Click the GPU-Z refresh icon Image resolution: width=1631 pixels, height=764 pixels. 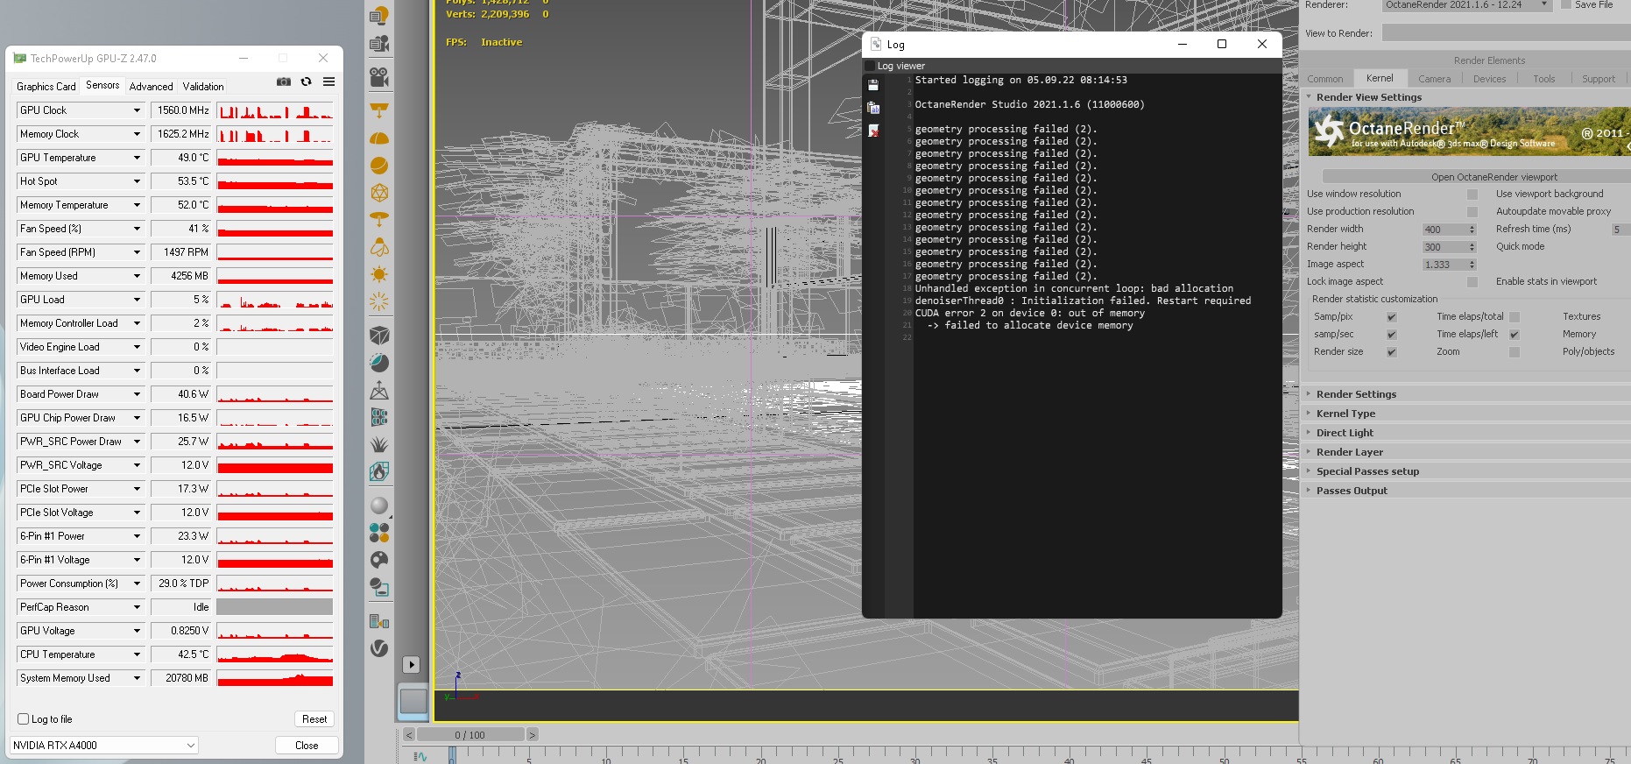click(307, 81)
